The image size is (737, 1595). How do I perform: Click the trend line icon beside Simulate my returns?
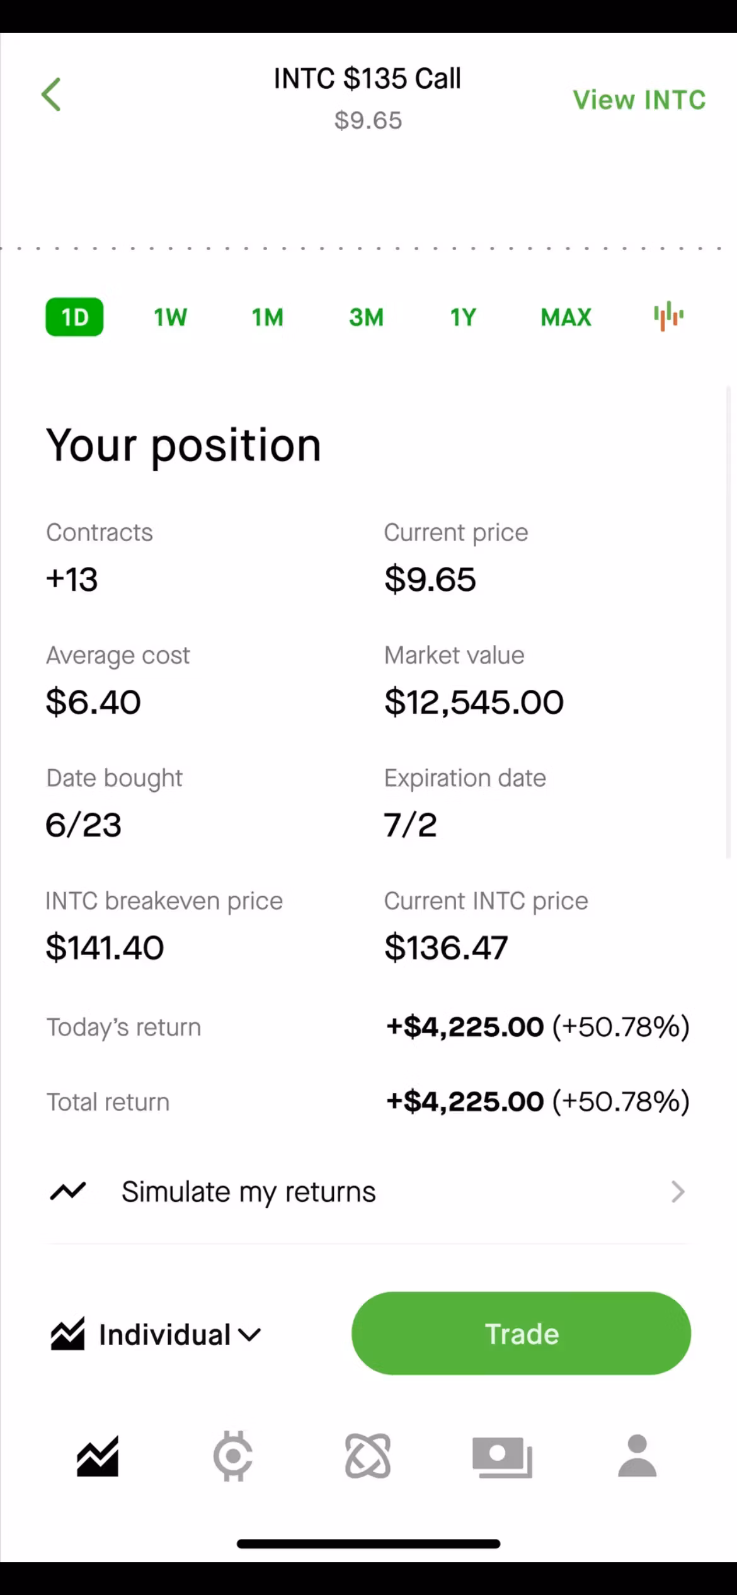click(68, 1191)
